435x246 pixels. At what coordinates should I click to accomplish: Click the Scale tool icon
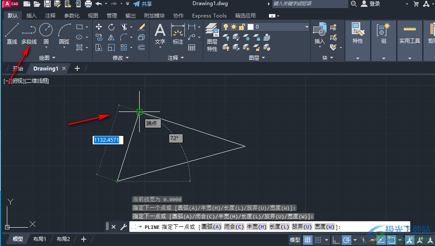[x=111, y=47]
